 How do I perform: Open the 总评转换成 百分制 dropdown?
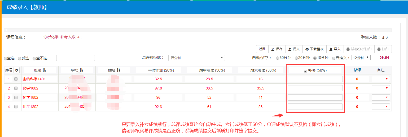(x=196, y=58)
